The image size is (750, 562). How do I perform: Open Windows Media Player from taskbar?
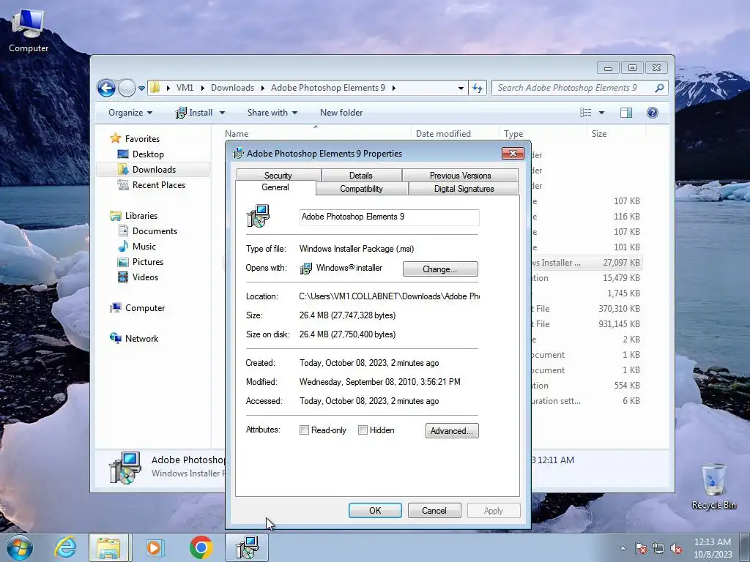[155, 547]
